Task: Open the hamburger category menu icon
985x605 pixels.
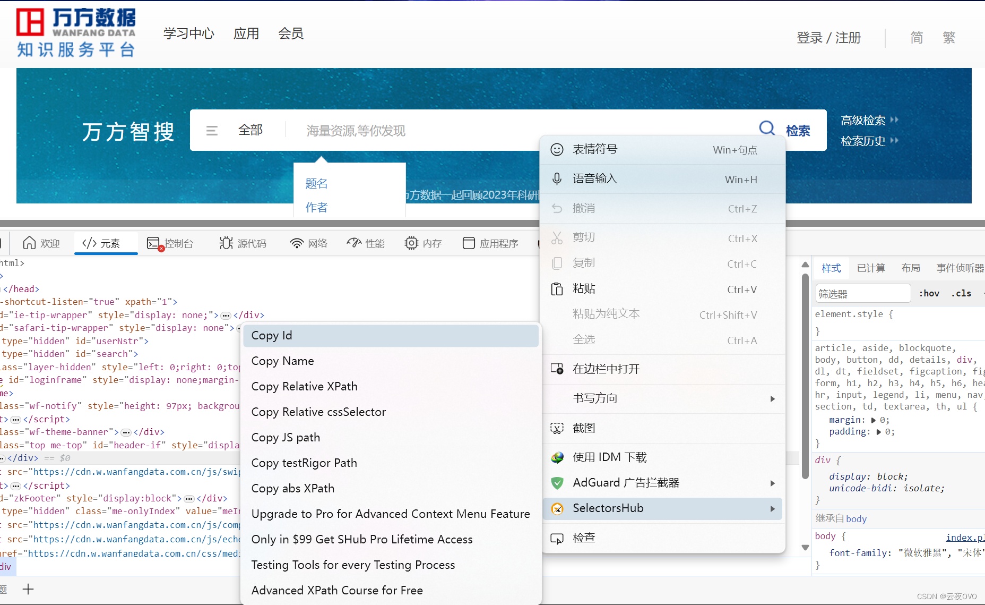Action: [x=212, y=131]
